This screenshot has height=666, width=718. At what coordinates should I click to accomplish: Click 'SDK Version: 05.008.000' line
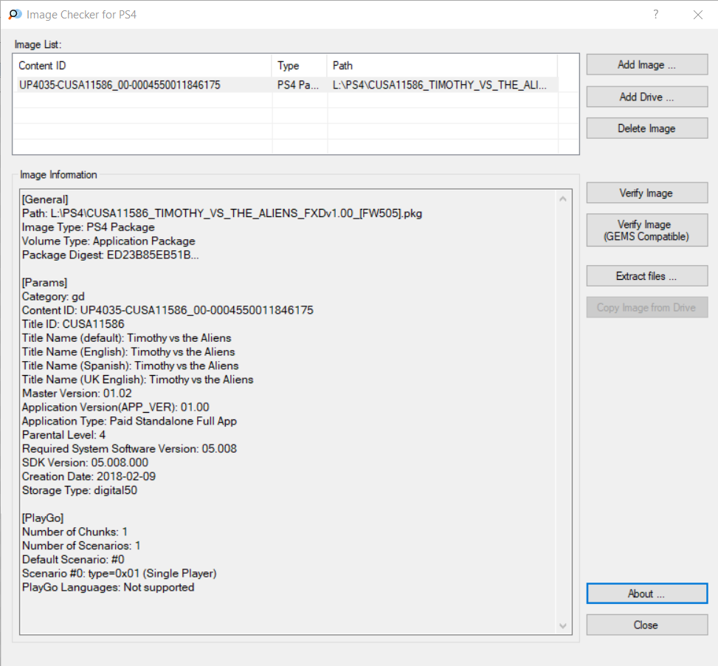[x=85, y=462]
